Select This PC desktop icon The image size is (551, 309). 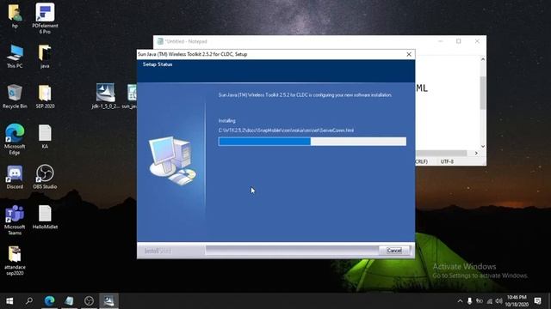coord(15,56)
